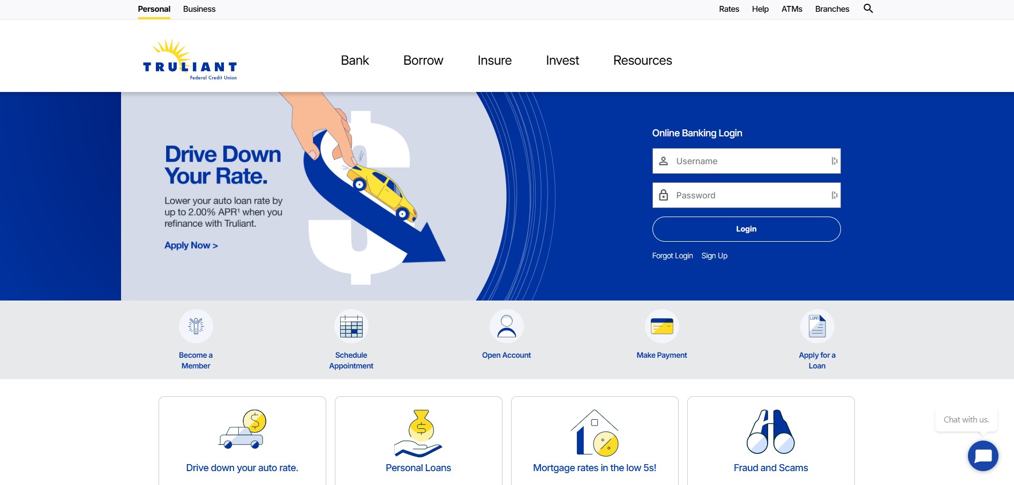The height and width of the screenshot is (485, 1014).
Task: Click the Apply Now link
Action: click(190, 245)
